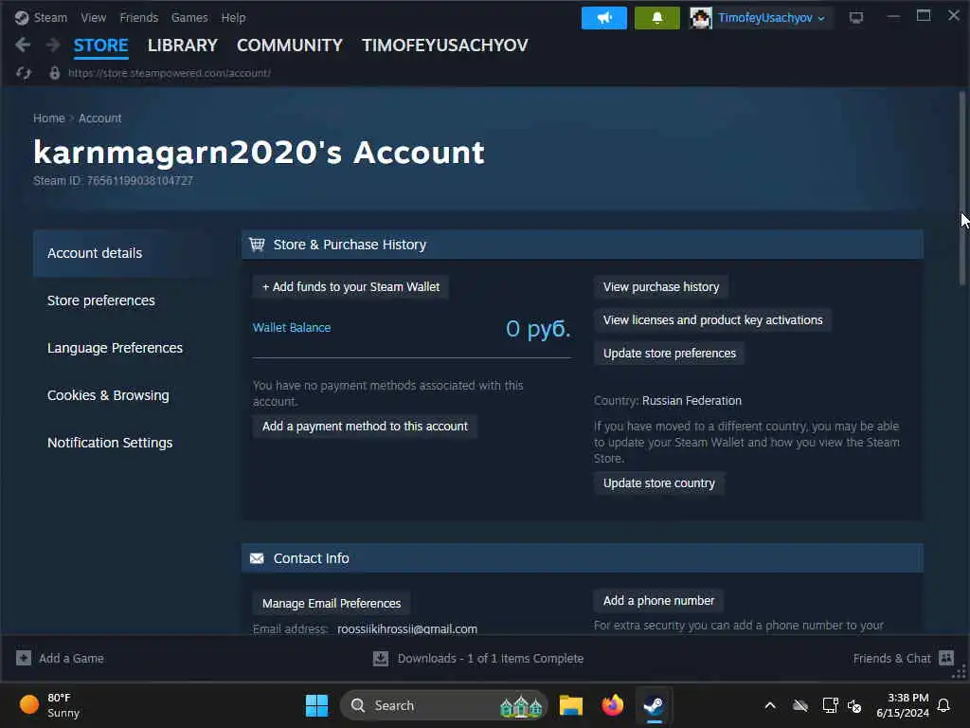
Task: Go forward with the right arrow
Action: pyautogui.click(x=53, y=45)
